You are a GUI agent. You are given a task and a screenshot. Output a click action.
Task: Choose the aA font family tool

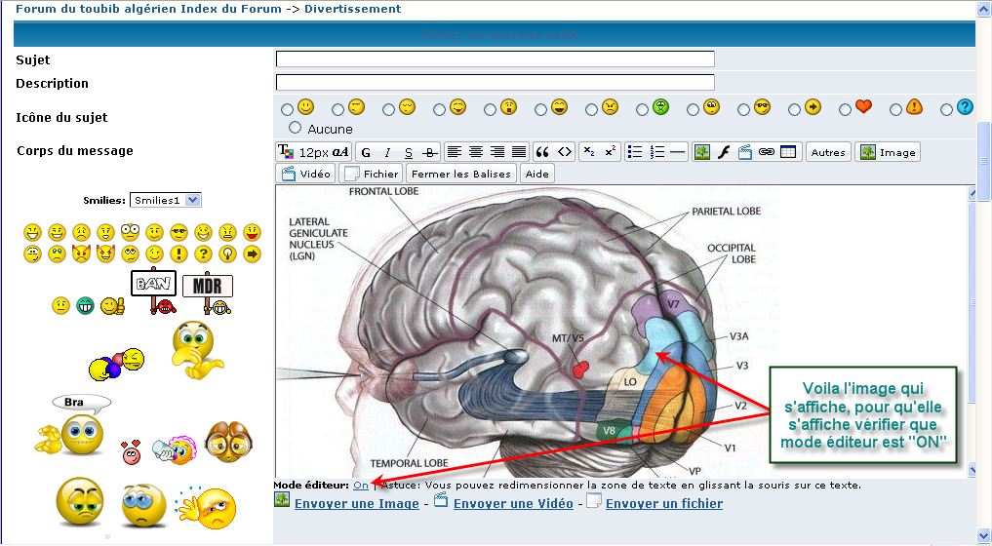340,152
